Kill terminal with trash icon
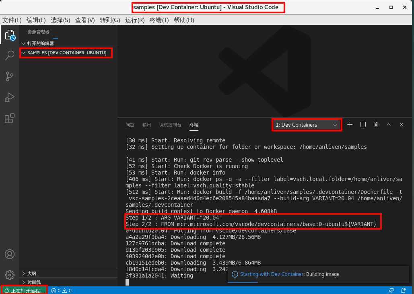The width and height of the screenshot is (414, 294). click(x=375, y=125)
